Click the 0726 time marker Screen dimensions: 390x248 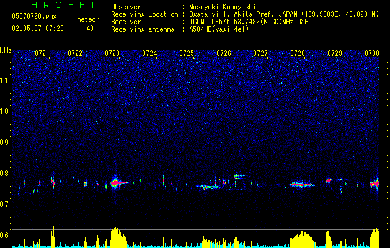tap(224, 53)
